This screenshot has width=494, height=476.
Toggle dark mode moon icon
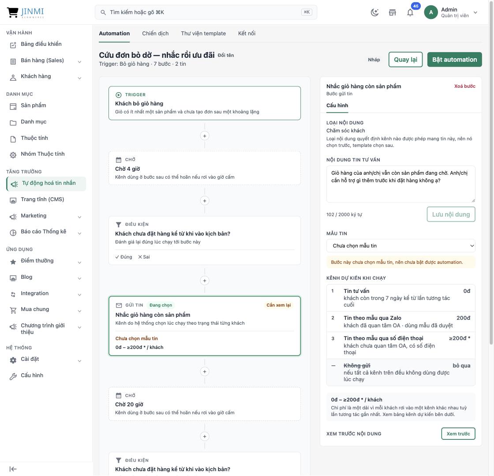pos(374,12)
